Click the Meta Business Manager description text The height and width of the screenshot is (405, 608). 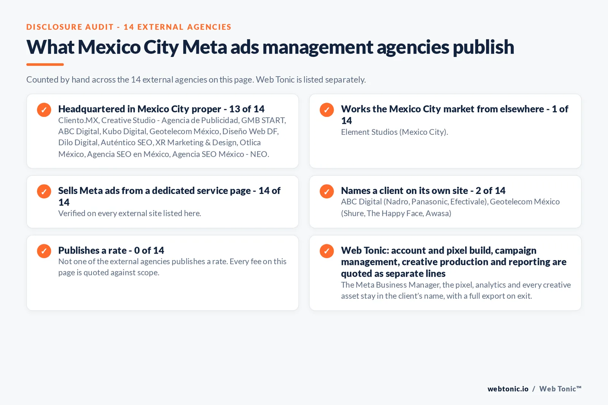pos(456,290)
